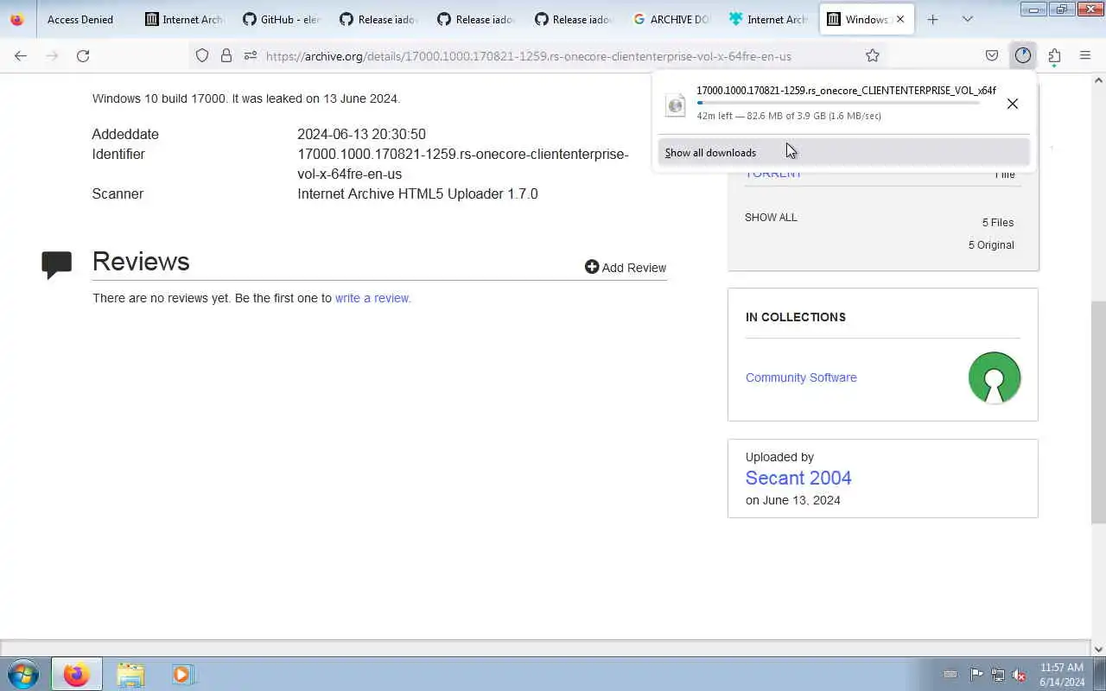Open a new tab with the plus button
The width and height of the screenshot is (1106, 691).
pyautogui.click(x=932, y=19)
